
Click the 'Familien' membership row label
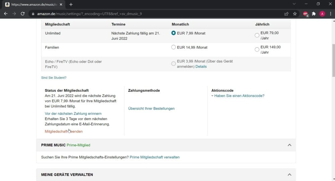click(52, 48)
